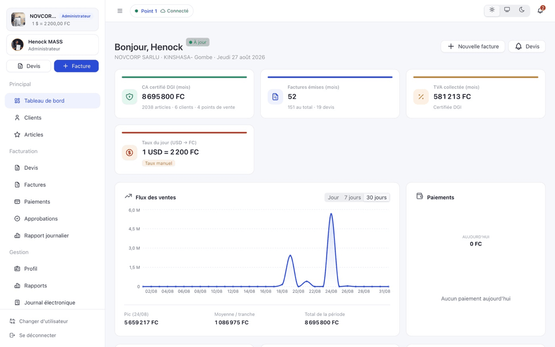Click the Devis button below user card
This screenshot has width=555, height=347.
tap(29, 66)
